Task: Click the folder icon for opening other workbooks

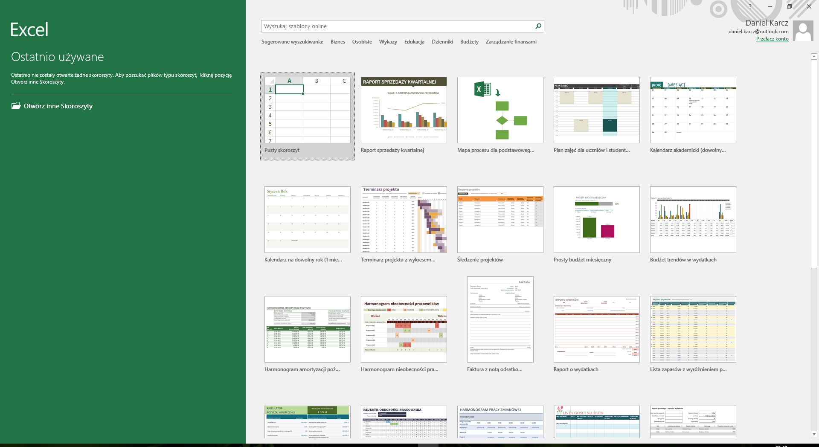Action: [16, 106]
